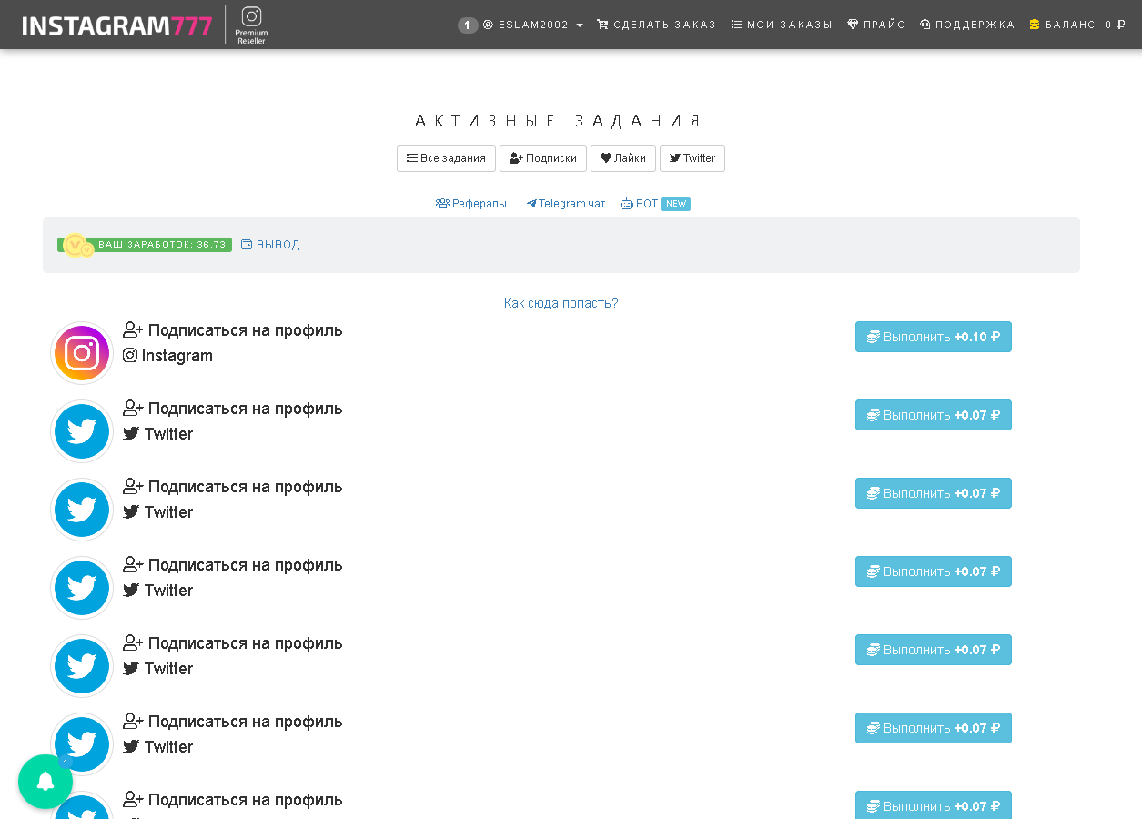Click the Ваш заработок: 36.73 label
The height and width of the screenshot is (819, 1142).
pyautogui.click(x=162, y=245)
